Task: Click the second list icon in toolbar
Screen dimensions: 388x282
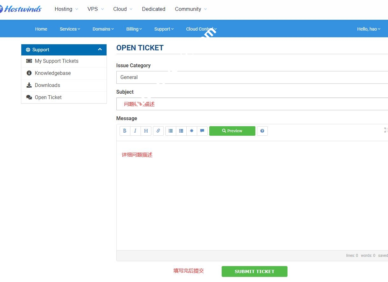Action: tap(181, 131)
